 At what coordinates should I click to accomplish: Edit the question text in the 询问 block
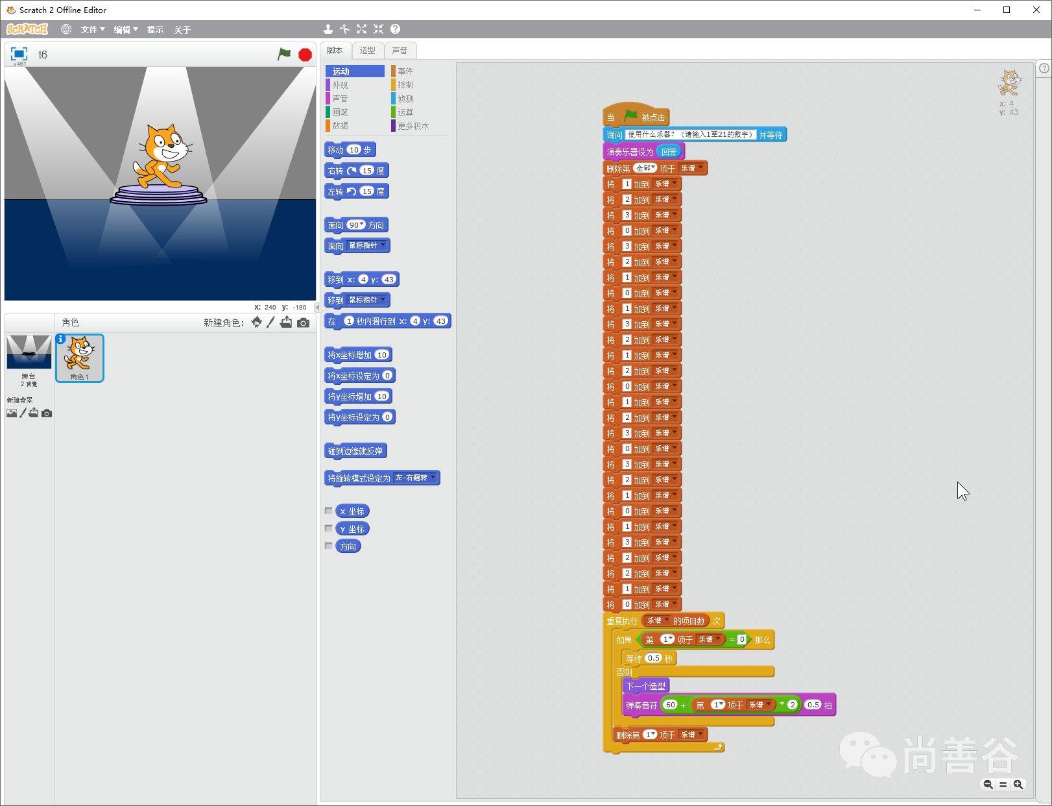pos(690,134)
